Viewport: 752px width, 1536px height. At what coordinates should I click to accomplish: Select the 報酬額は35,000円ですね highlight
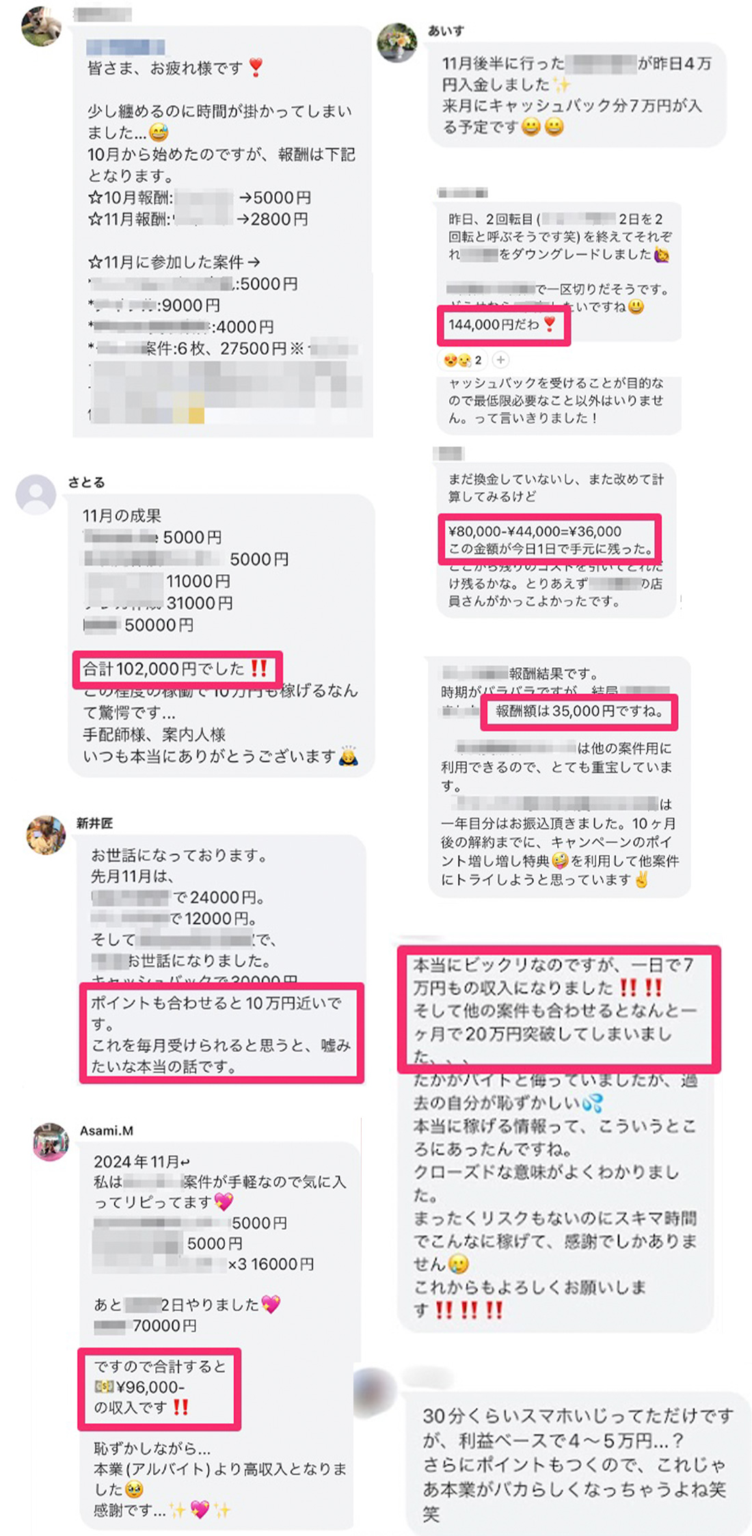(578, 712)
